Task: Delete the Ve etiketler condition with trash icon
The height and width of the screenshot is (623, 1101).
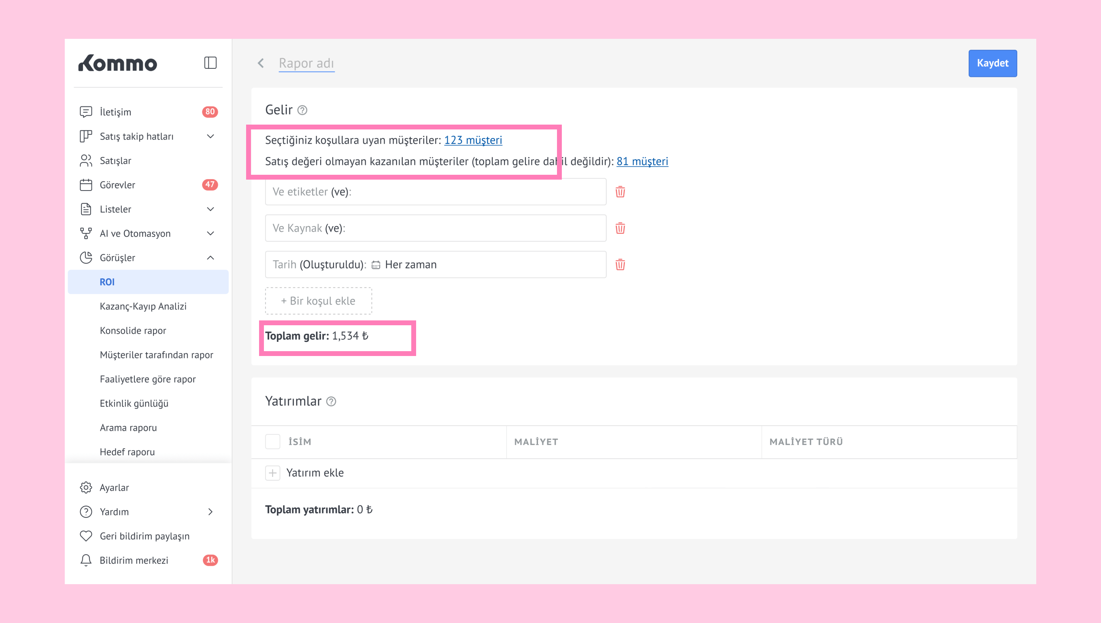Action: [620, 192]
